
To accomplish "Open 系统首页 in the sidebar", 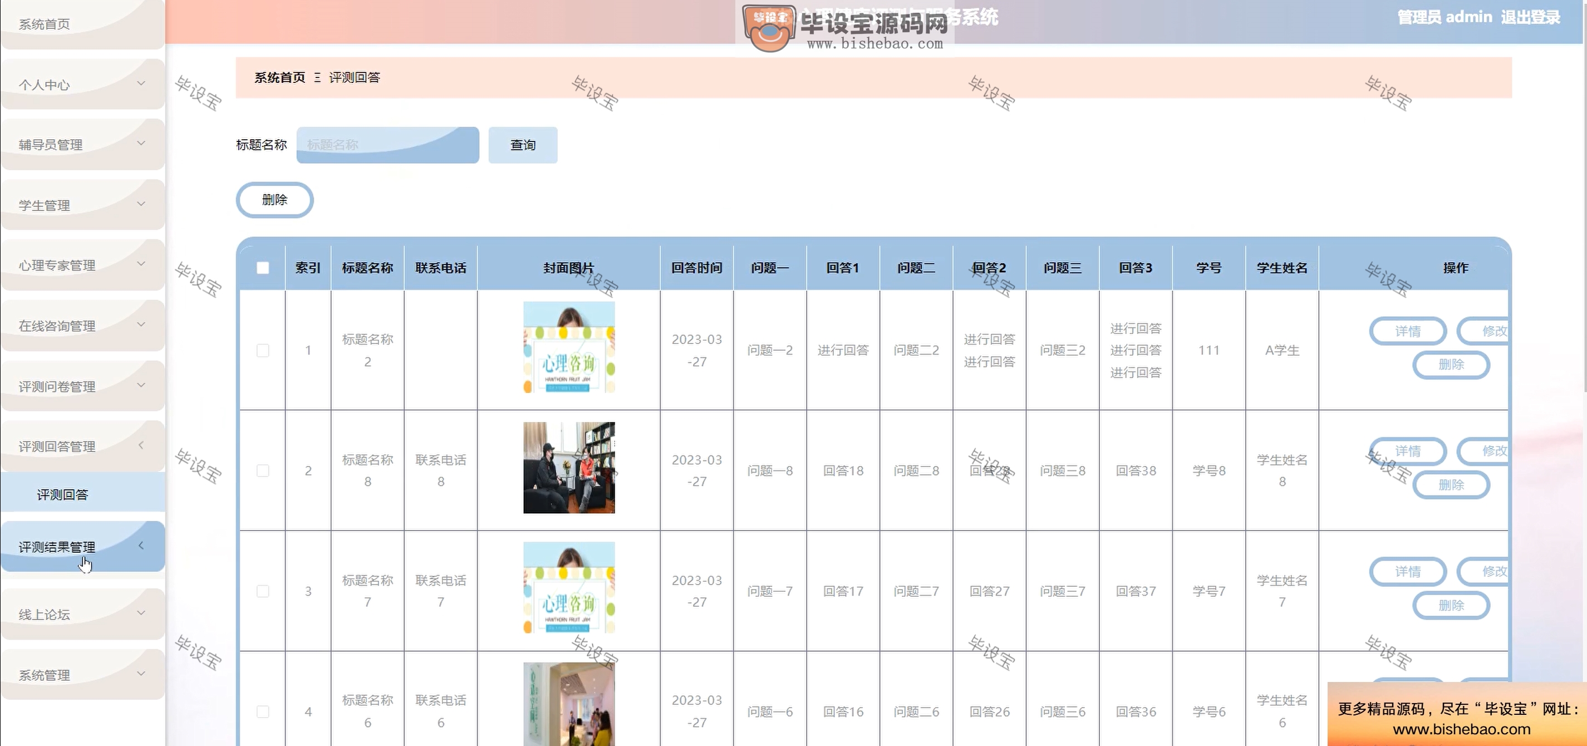I will [82, 24].
